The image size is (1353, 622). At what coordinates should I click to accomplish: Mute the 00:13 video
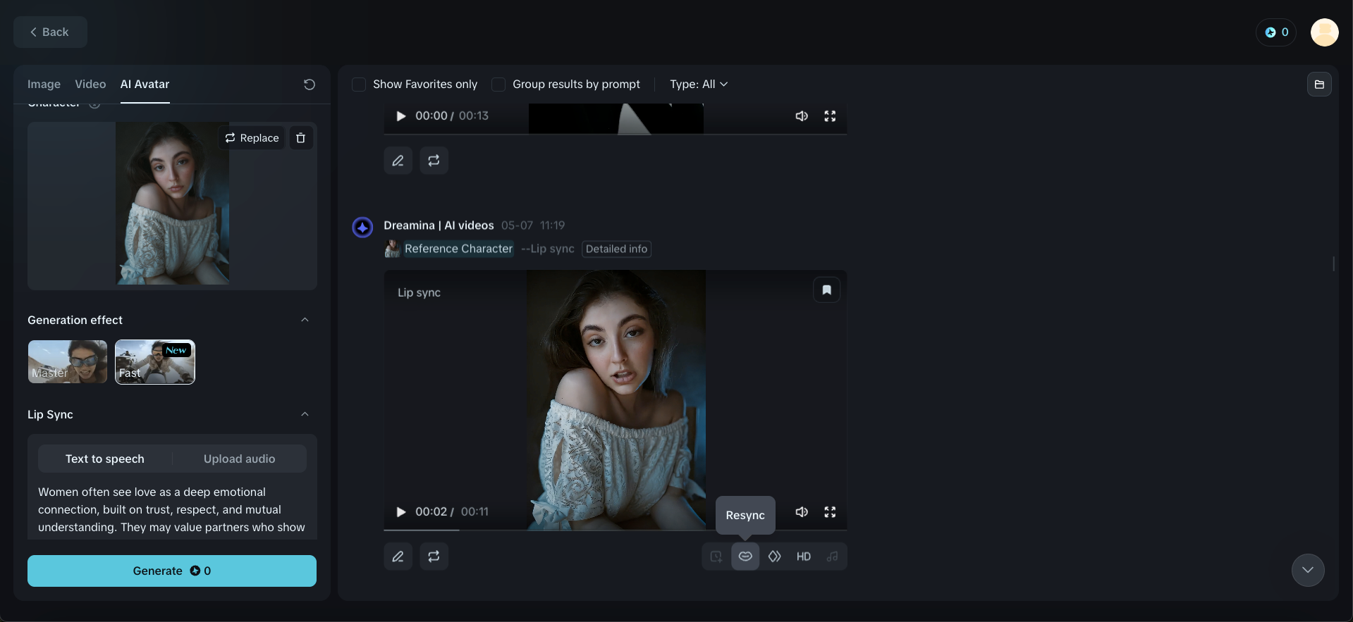pyautogui.click(x=802, y=116)
